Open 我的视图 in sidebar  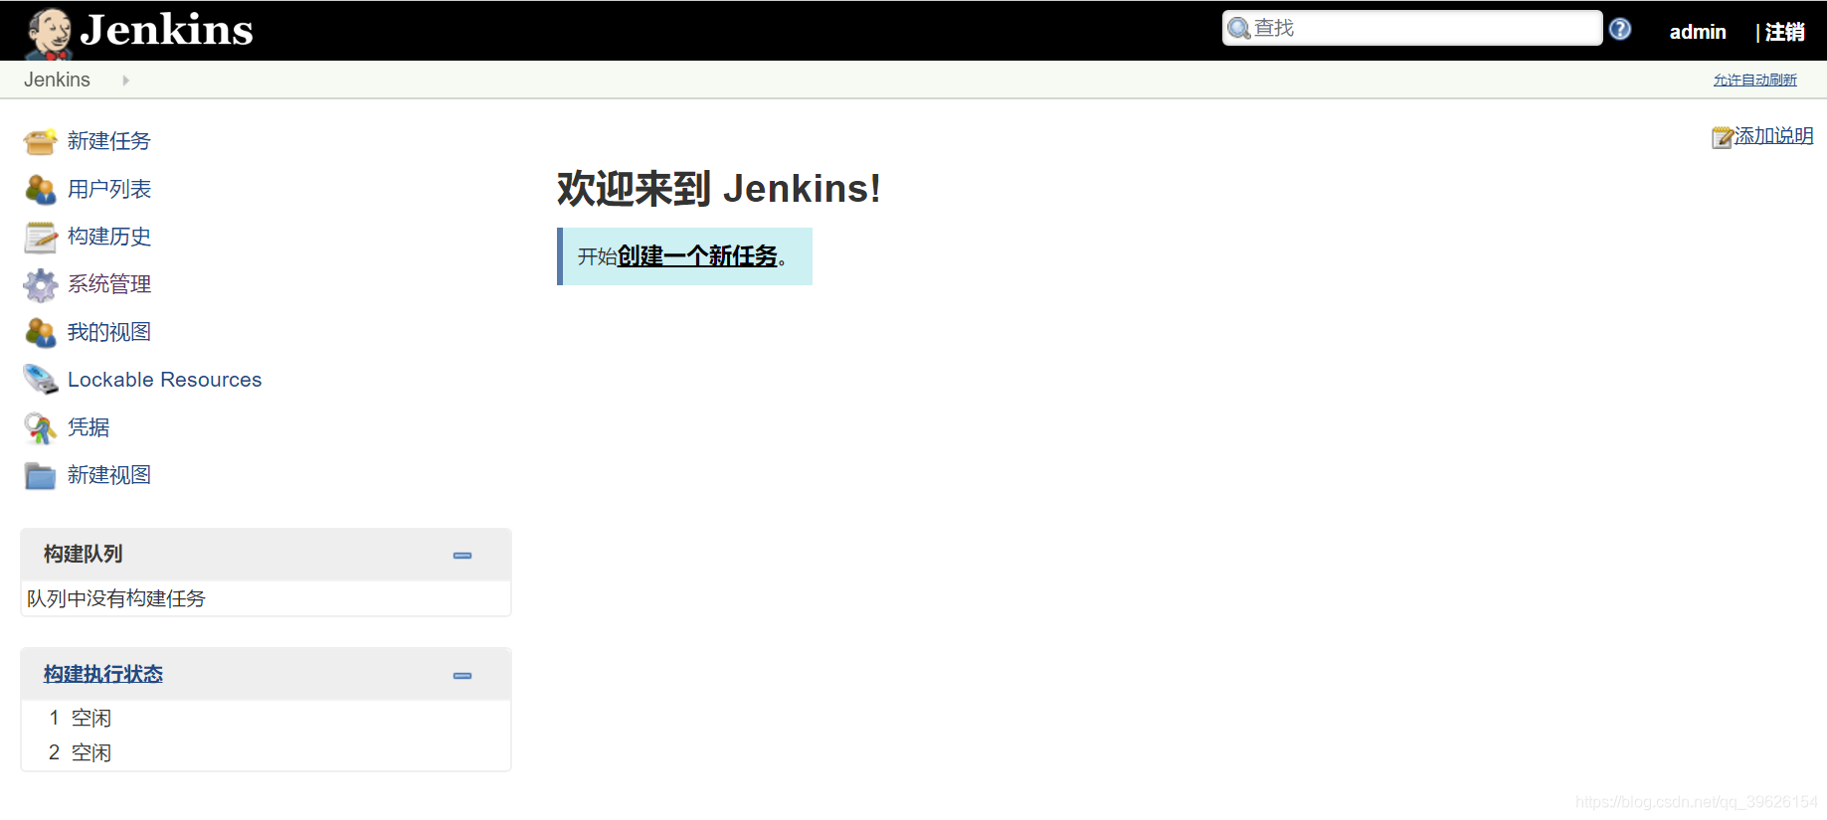pos(109,332)
